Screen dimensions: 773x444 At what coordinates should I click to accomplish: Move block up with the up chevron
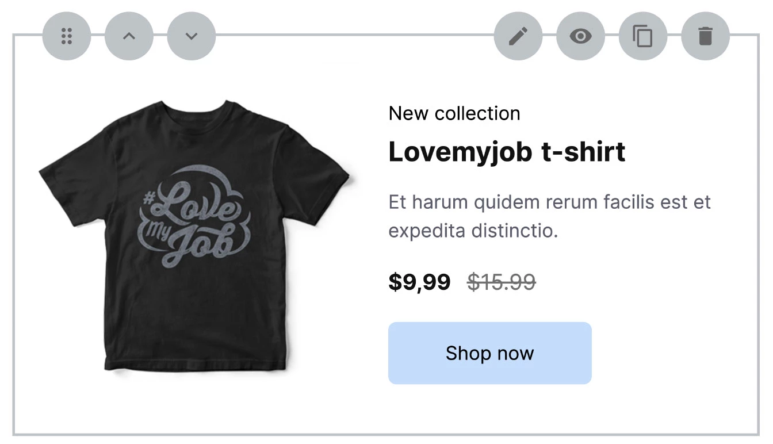click(129, 36)
